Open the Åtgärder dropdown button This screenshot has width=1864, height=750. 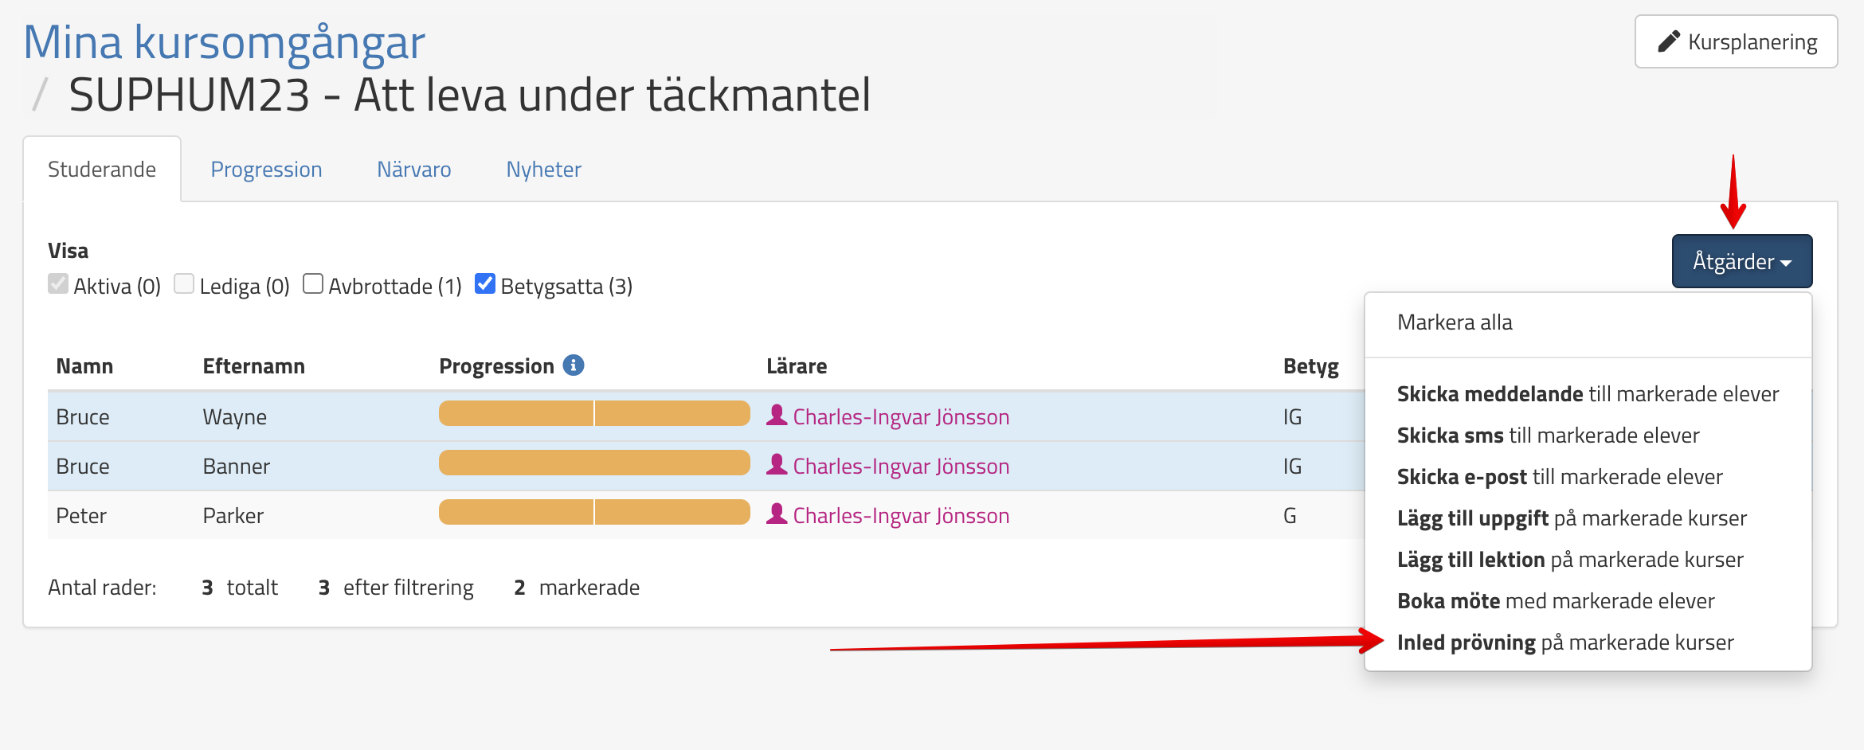click(1741, 261)
